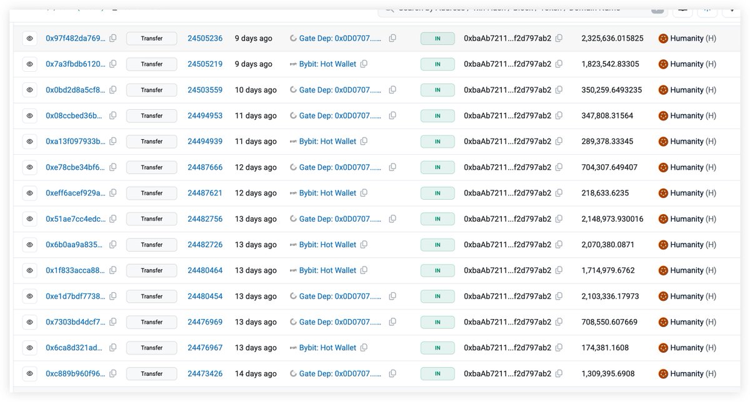This screenshot has width=750, height=402.
Task: Open Humanity (H) token in 2,148,973.930016 row
Action: 693,219
